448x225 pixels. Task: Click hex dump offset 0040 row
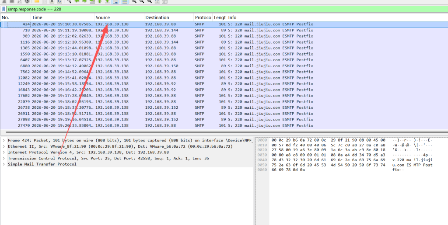pos(345,160)
